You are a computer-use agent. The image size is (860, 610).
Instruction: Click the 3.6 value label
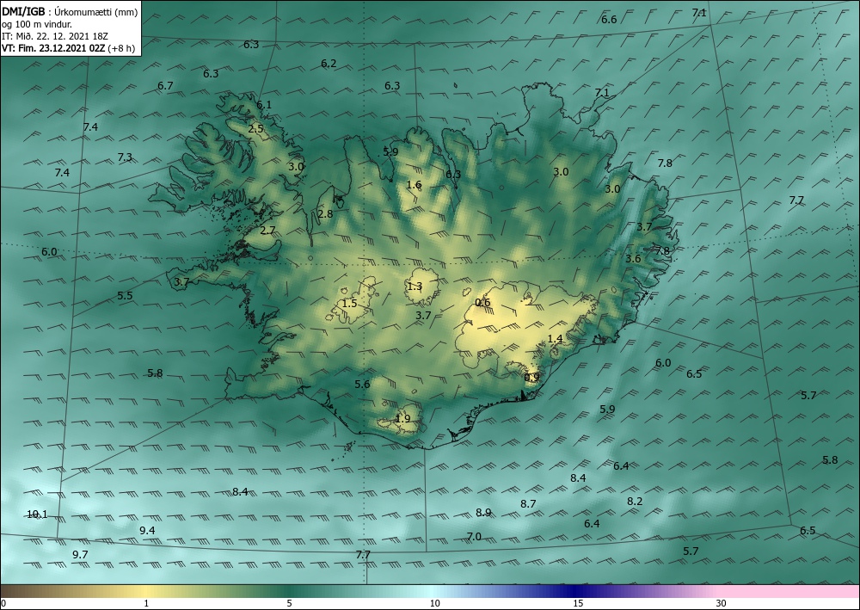pos(633,259)
